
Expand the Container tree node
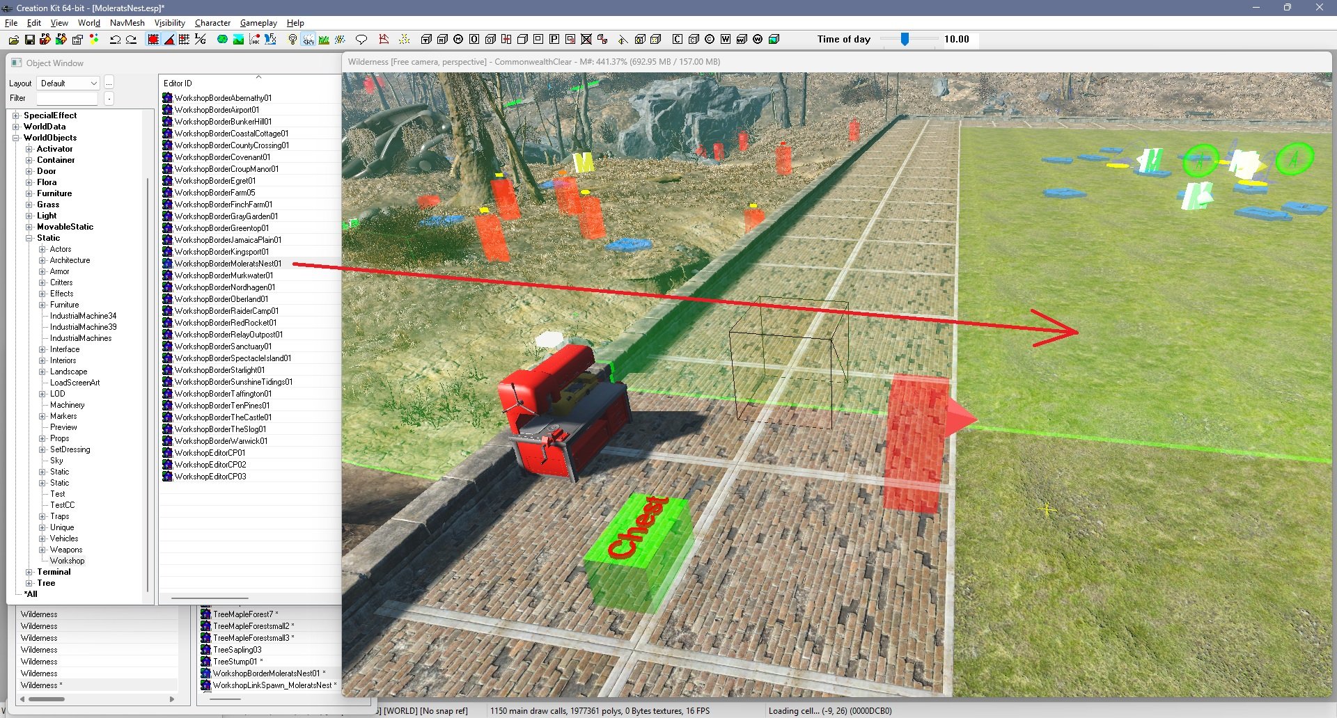tap(29, 160)
